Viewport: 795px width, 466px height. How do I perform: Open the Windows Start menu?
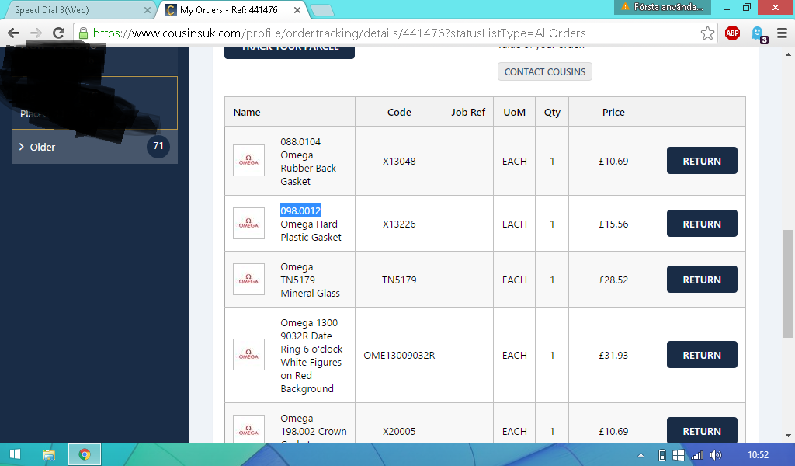[16, 454]
